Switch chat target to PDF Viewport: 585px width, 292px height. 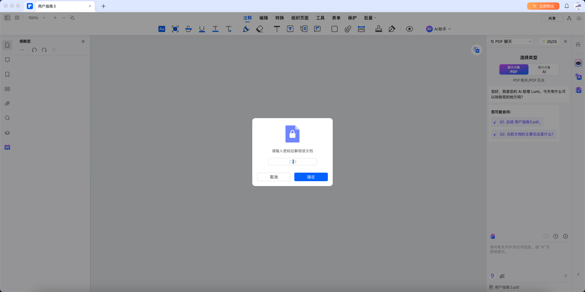(x=514, y=69)
